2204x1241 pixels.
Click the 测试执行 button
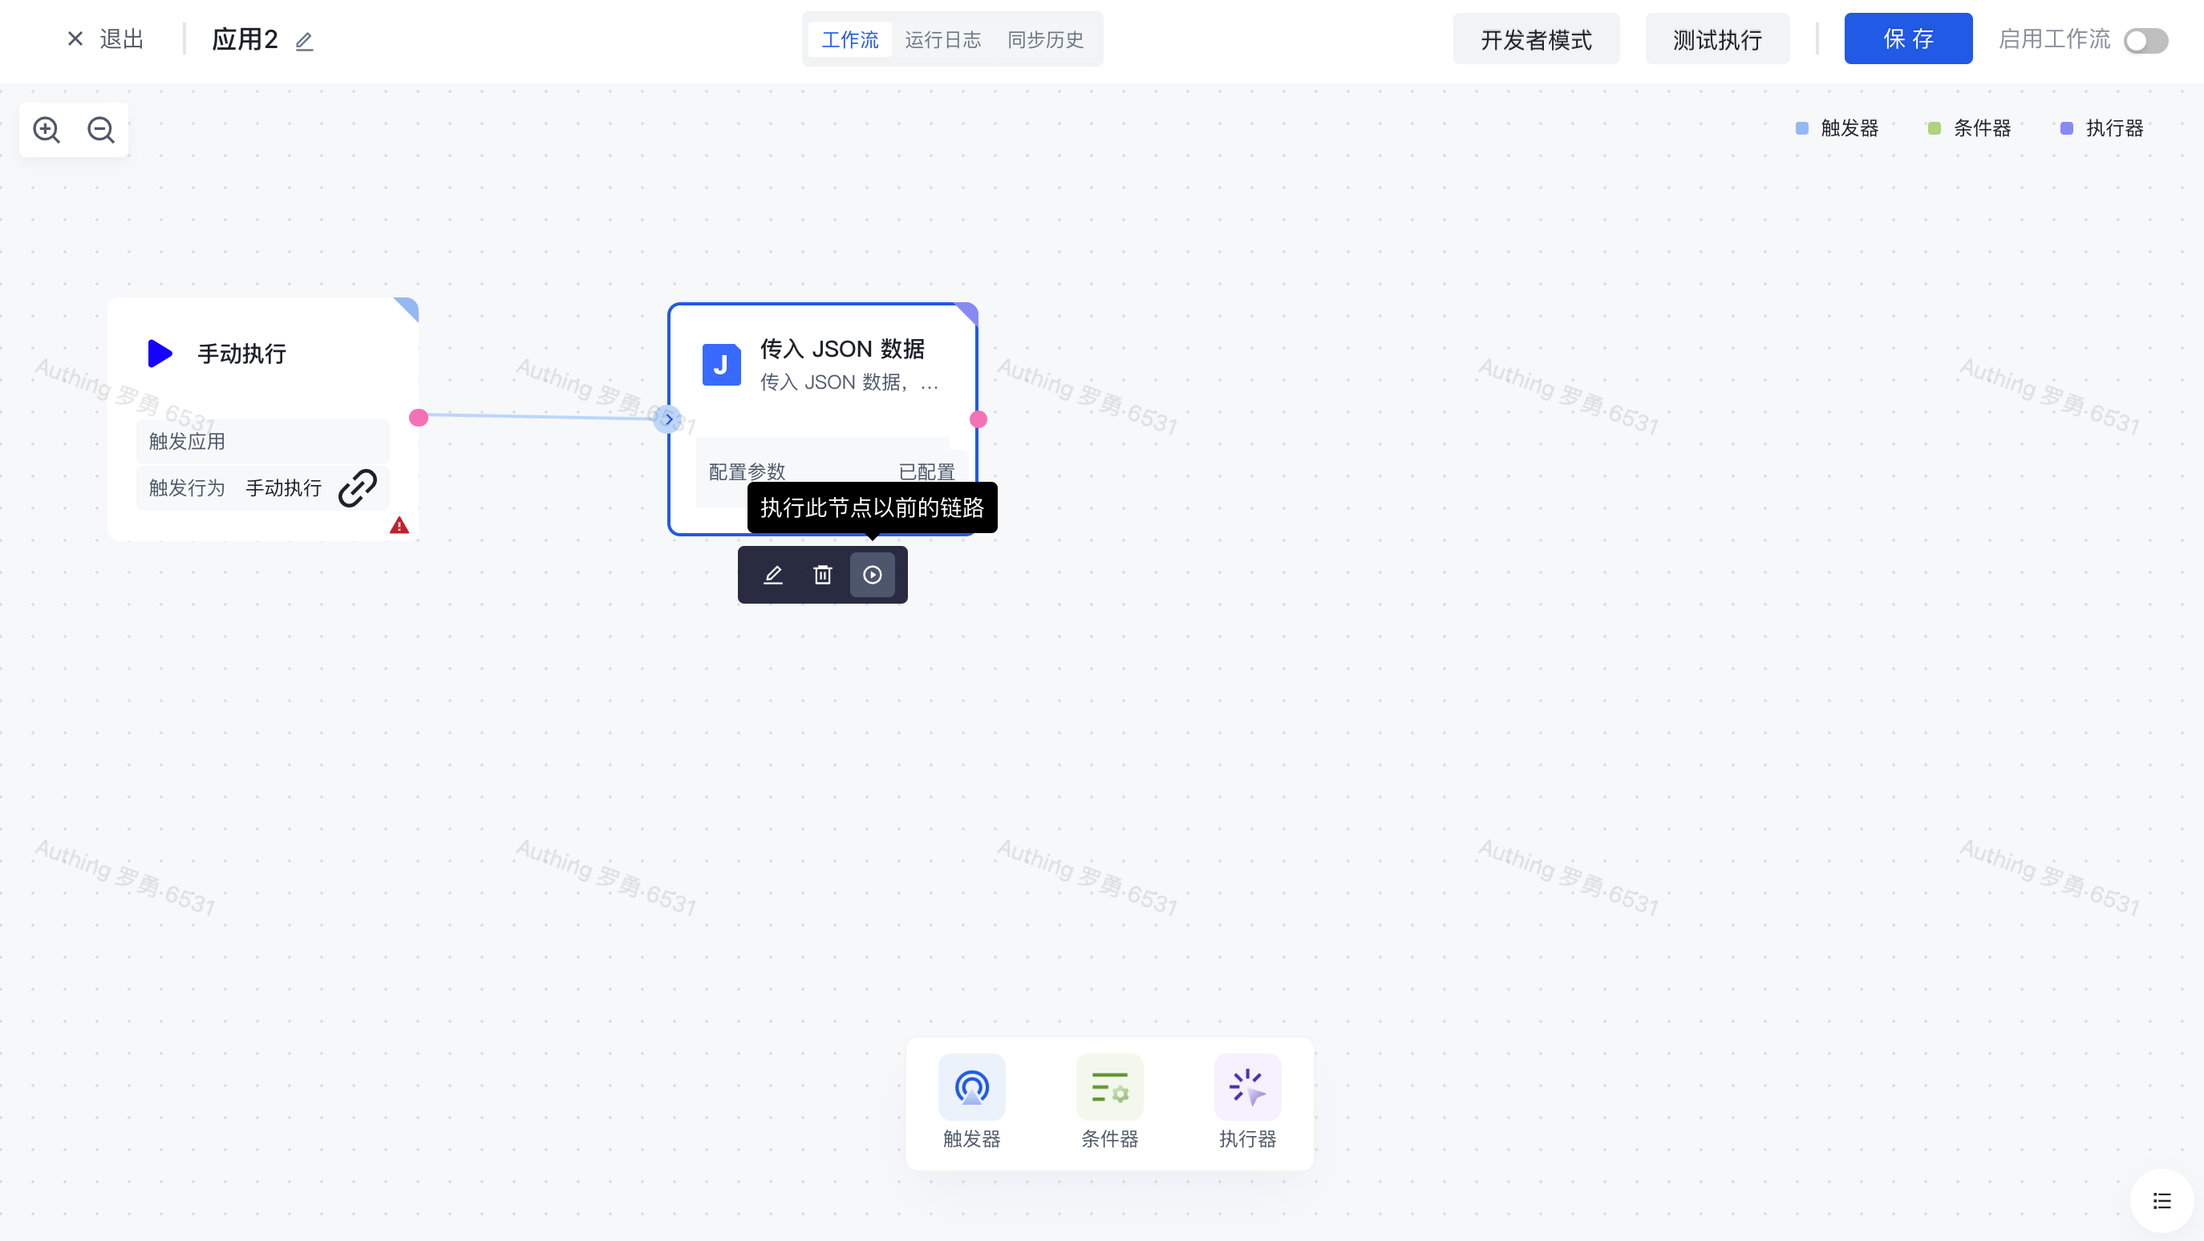point(1716,39)
